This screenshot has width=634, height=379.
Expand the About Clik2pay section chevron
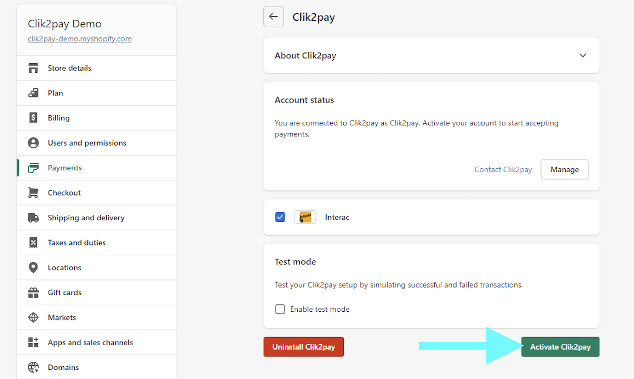click(583, 56)
